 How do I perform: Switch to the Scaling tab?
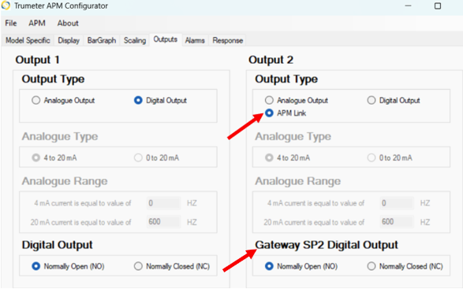(135, 40)
